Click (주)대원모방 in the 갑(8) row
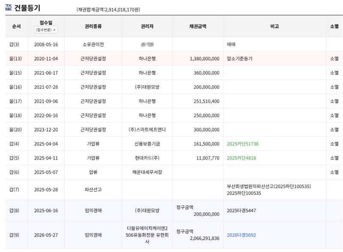This screenshot has height=252, width=343. [x=147, y=211]
